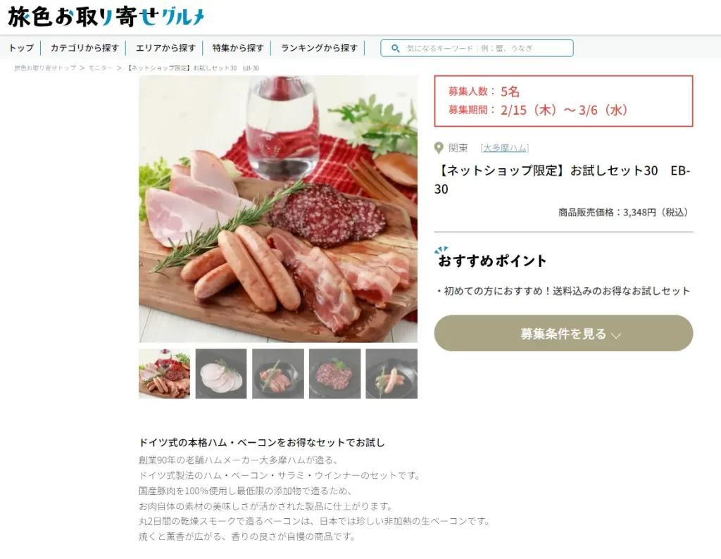Open カテゴリから探す menu
The height and width of the screenshot is (559, 721).
coord(84,48)
